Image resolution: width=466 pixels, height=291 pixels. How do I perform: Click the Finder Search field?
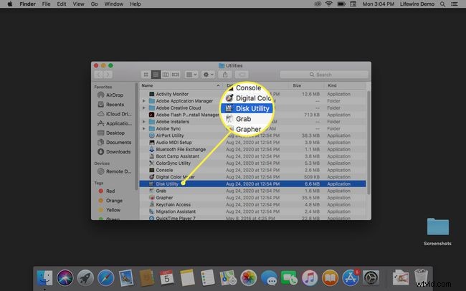[x=324, y=75]
